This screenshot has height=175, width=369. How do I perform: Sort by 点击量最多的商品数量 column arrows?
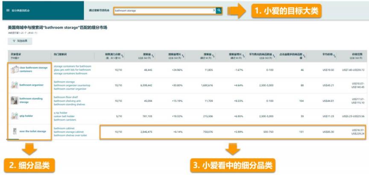point(305,56)
